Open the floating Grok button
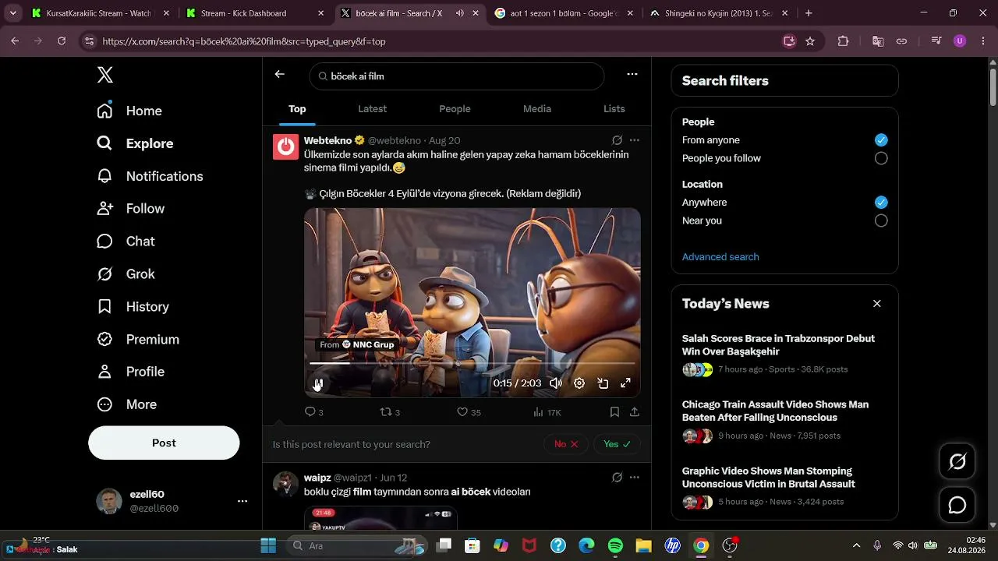 pos(957,462)
